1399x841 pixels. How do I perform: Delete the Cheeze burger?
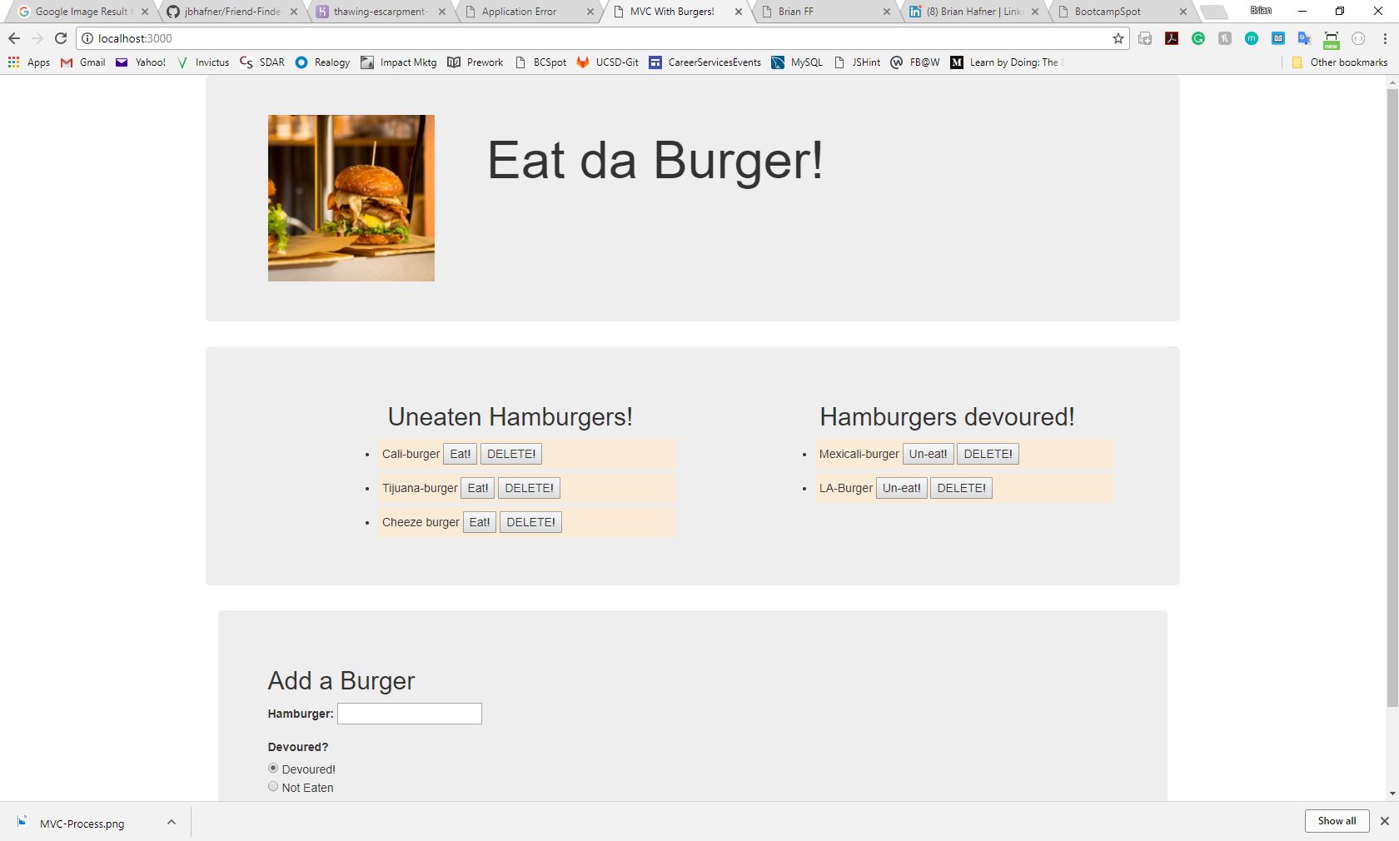[530, 522]
